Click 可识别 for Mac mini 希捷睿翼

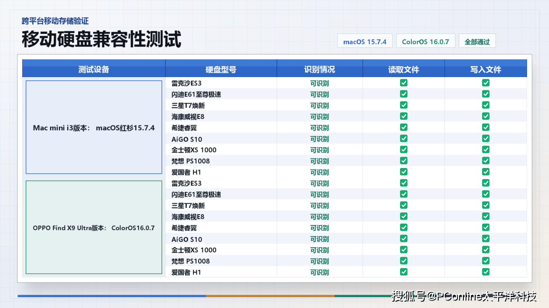coord(319,128)
